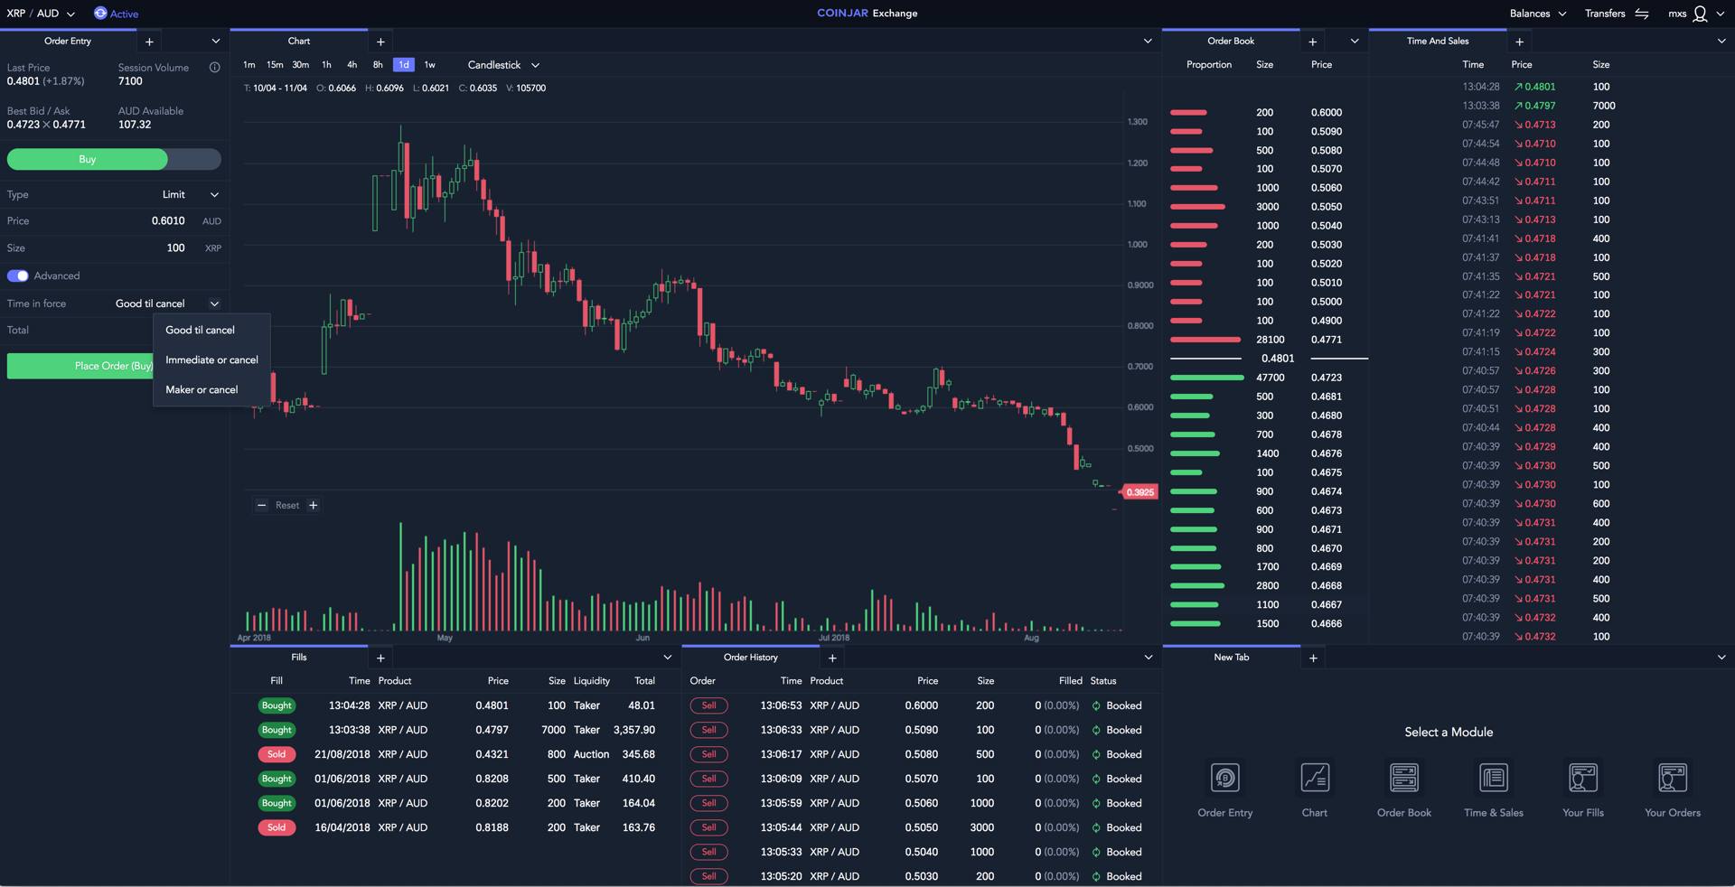Screen dimensions: 1735x887
Task: Switch order side to the grey sell half
Action: [194, 160]
